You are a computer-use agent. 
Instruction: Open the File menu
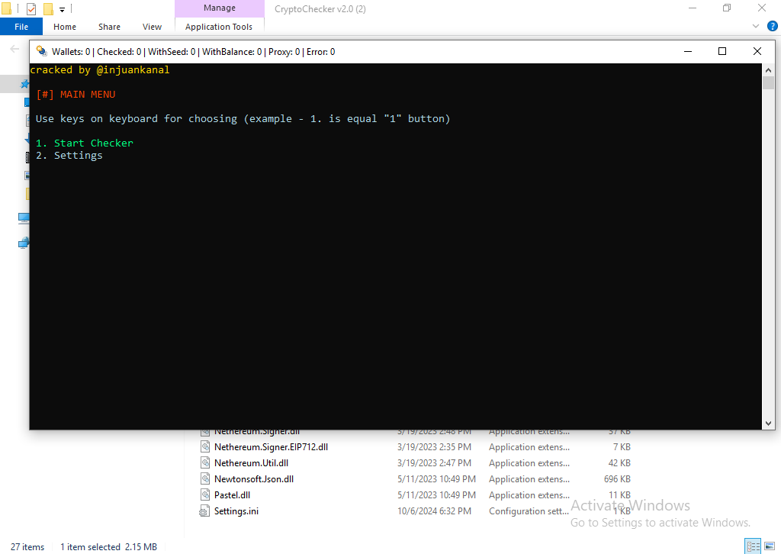[x=21, y=27]
